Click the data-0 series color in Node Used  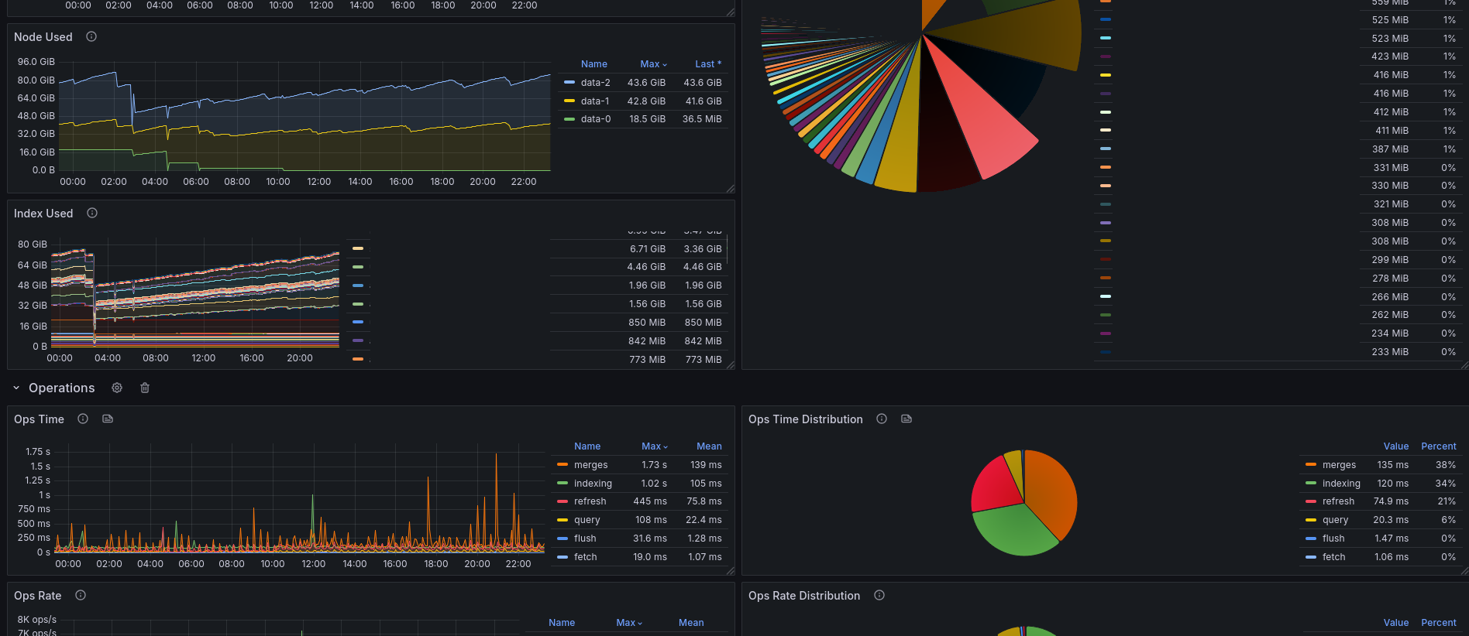coord(569,119)
